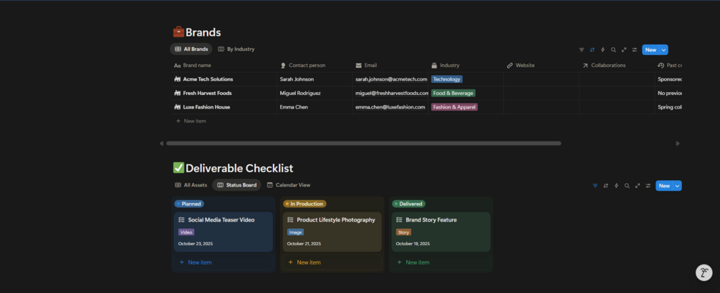Sort the Deliverable Checklist using sort icon
Screen dimensions: 720x293
(605, 186)
